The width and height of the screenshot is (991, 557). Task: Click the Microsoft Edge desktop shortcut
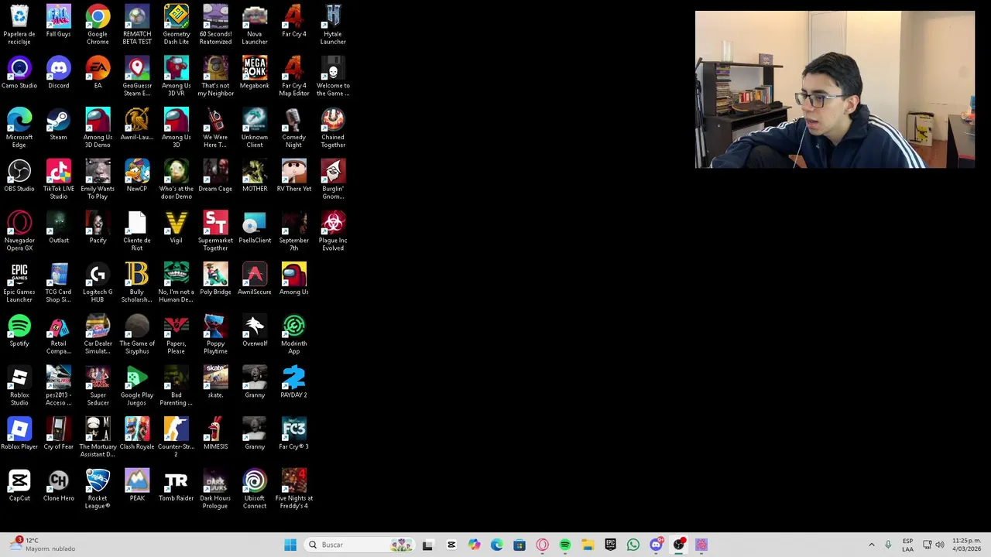point(19,128)
